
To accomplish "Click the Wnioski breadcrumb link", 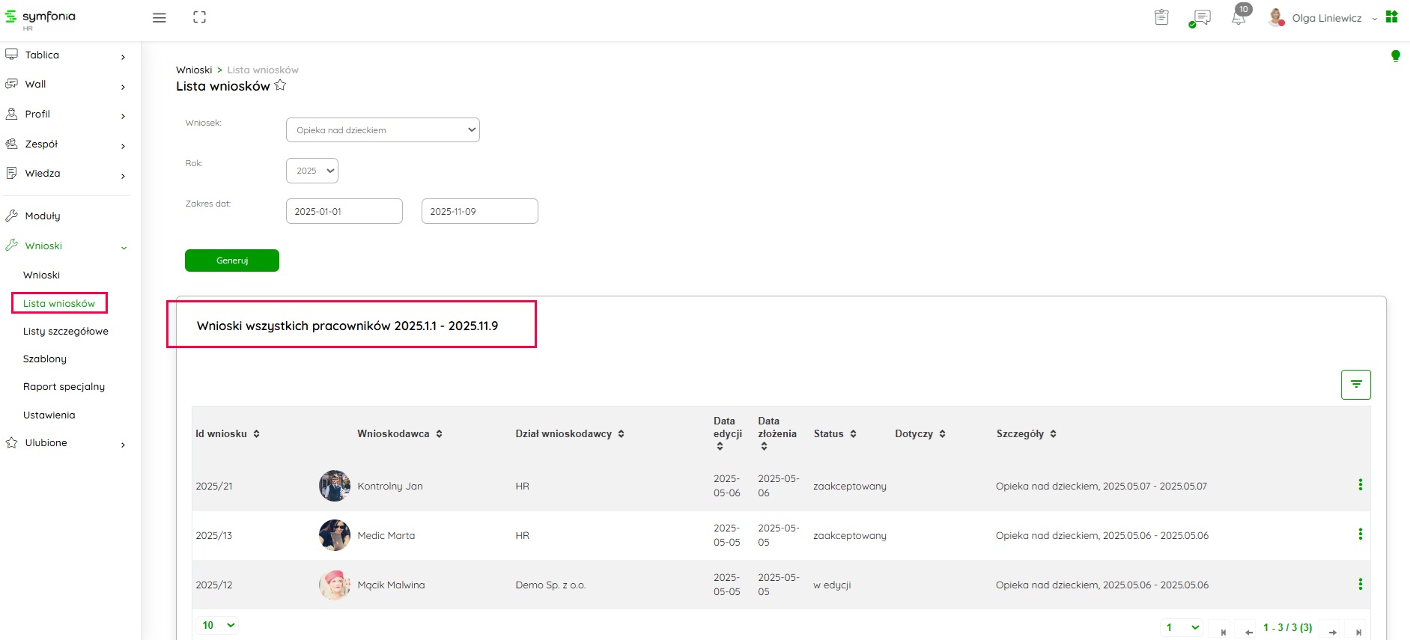I will [194, 70].
